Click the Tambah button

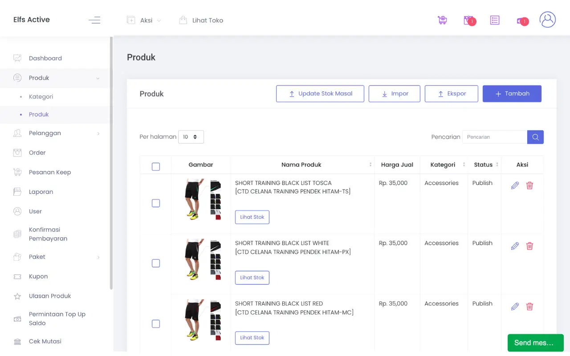point(512,94)
